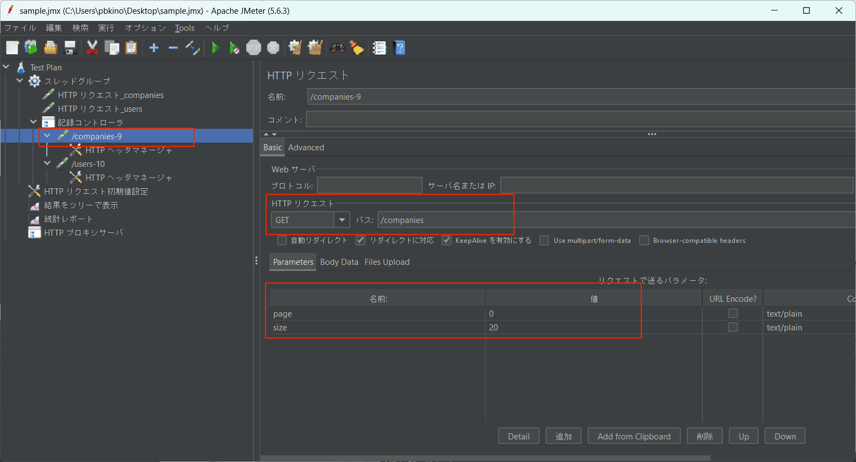Image resolution: width=856 pixels, height=462 pixels.
Task: Click the Detail button
Action: pyautogui.click(x=519, y=436)
